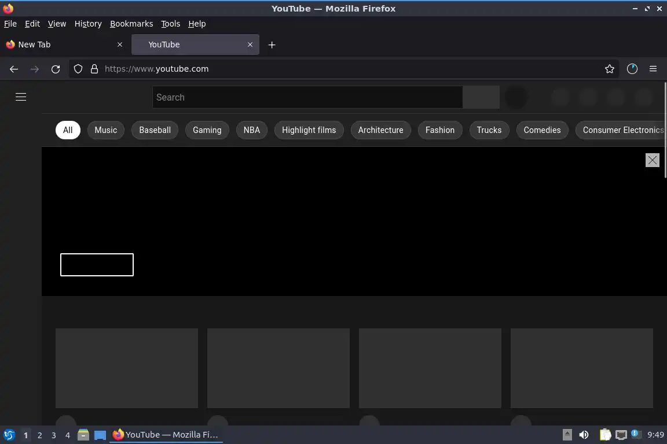Focus the YouTube Search field
667x444 pixels.
click(x=307, y=97)
